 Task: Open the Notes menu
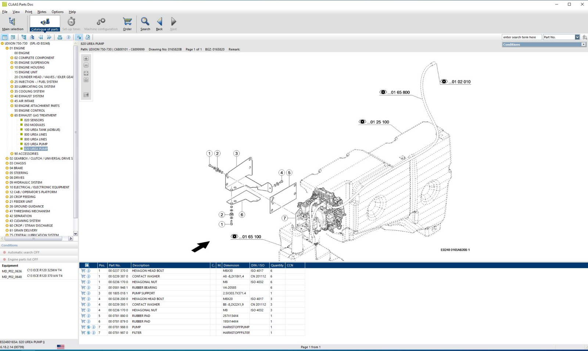[x=42, y=12]
